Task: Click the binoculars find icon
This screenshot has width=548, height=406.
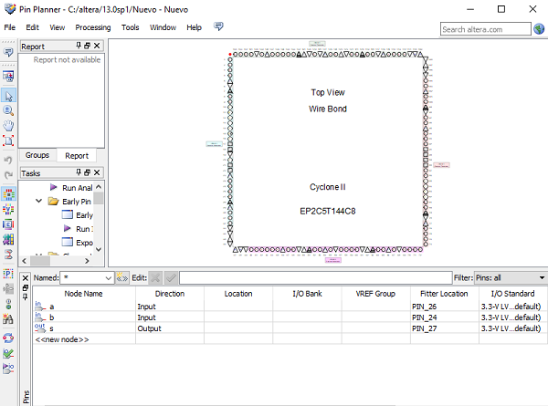Action: 8,318
